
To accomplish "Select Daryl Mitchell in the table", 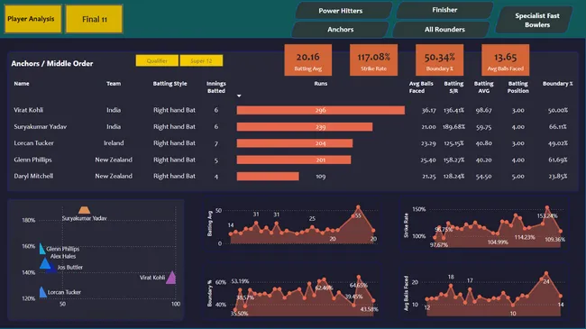I will (x=33, y=176).
